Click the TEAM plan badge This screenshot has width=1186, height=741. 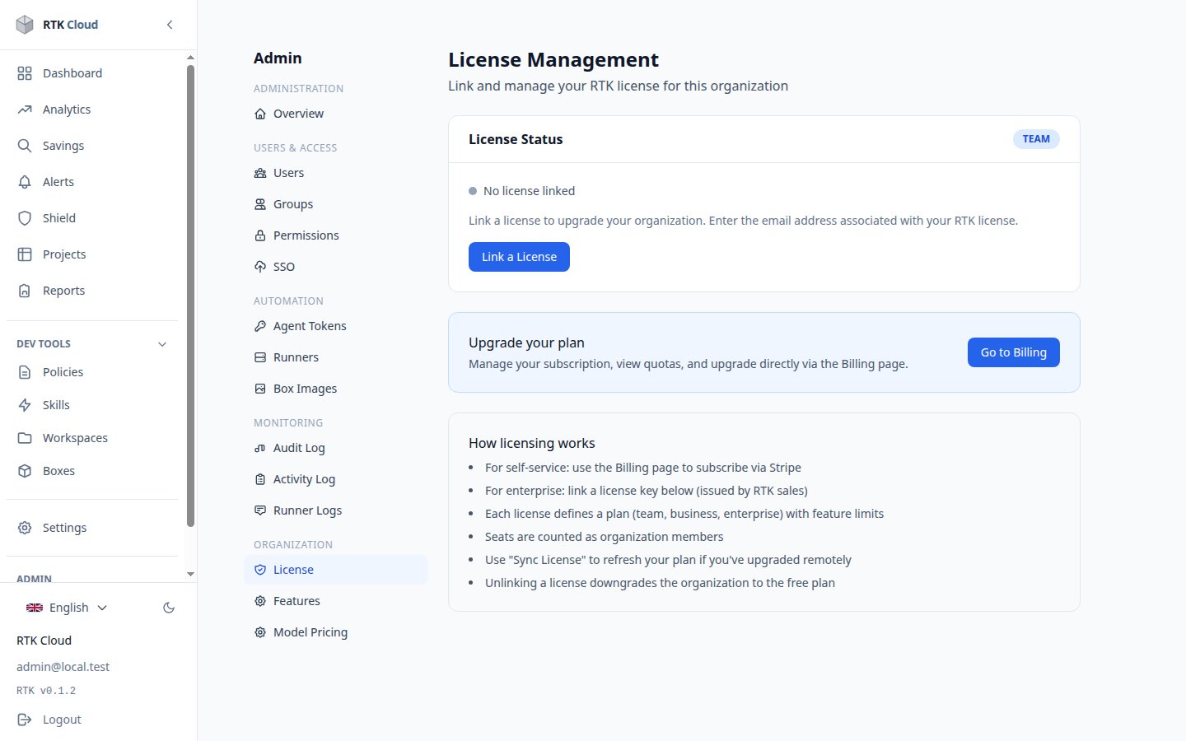(1036, 139)
